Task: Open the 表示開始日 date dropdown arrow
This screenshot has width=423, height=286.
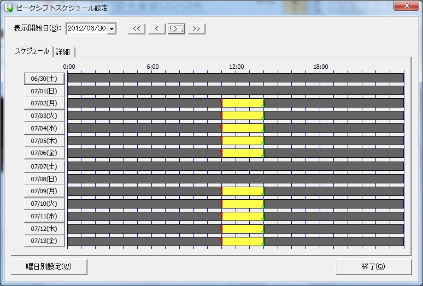Action: point(111,28)
